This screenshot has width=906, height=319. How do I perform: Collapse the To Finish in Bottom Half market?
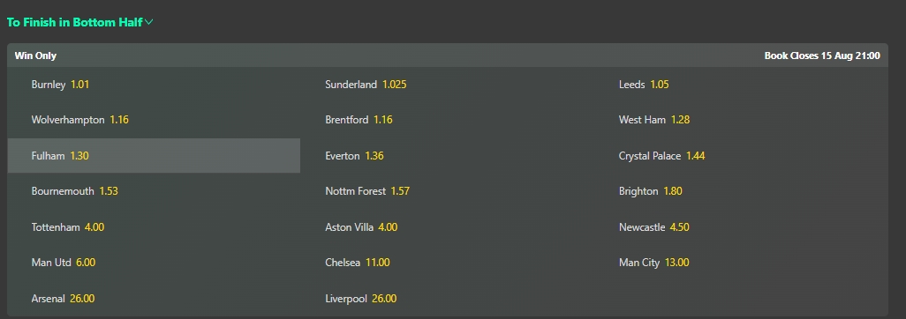pos(79,23)
